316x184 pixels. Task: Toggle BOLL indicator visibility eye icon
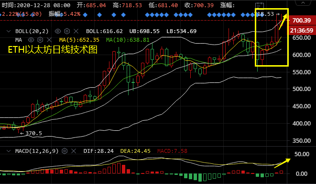click(x=58, y=31)
